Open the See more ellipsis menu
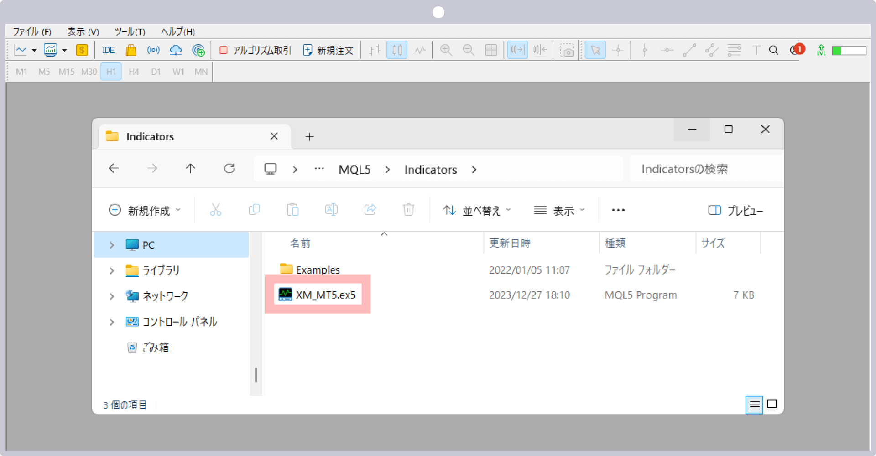This screenshot has height=456, width=876. click(x=618, y=210)
